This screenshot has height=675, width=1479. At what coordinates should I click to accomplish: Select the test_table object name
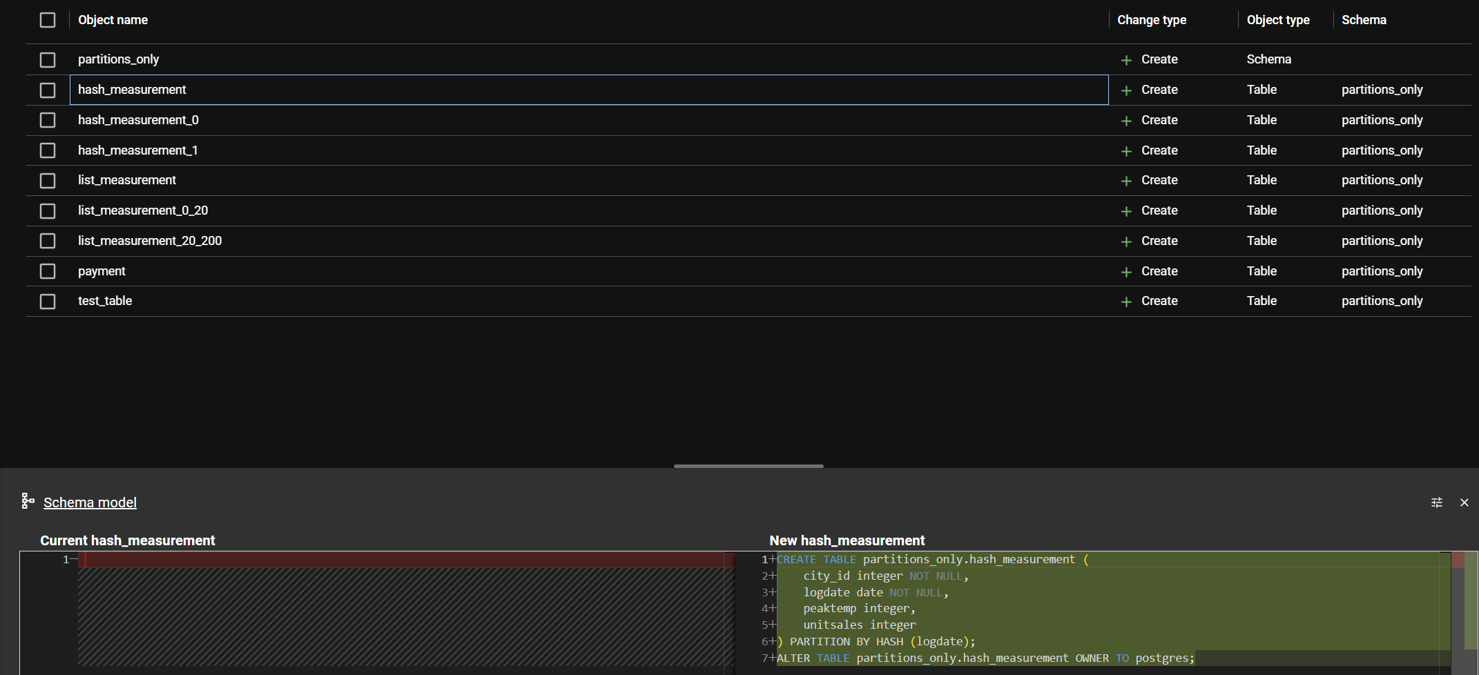(105, 301)
